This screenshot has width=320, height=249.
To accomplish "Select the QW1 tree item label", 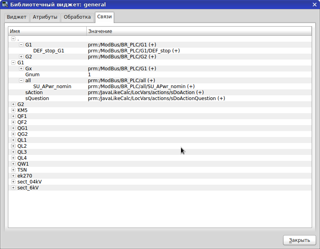I will coord(23,164).
